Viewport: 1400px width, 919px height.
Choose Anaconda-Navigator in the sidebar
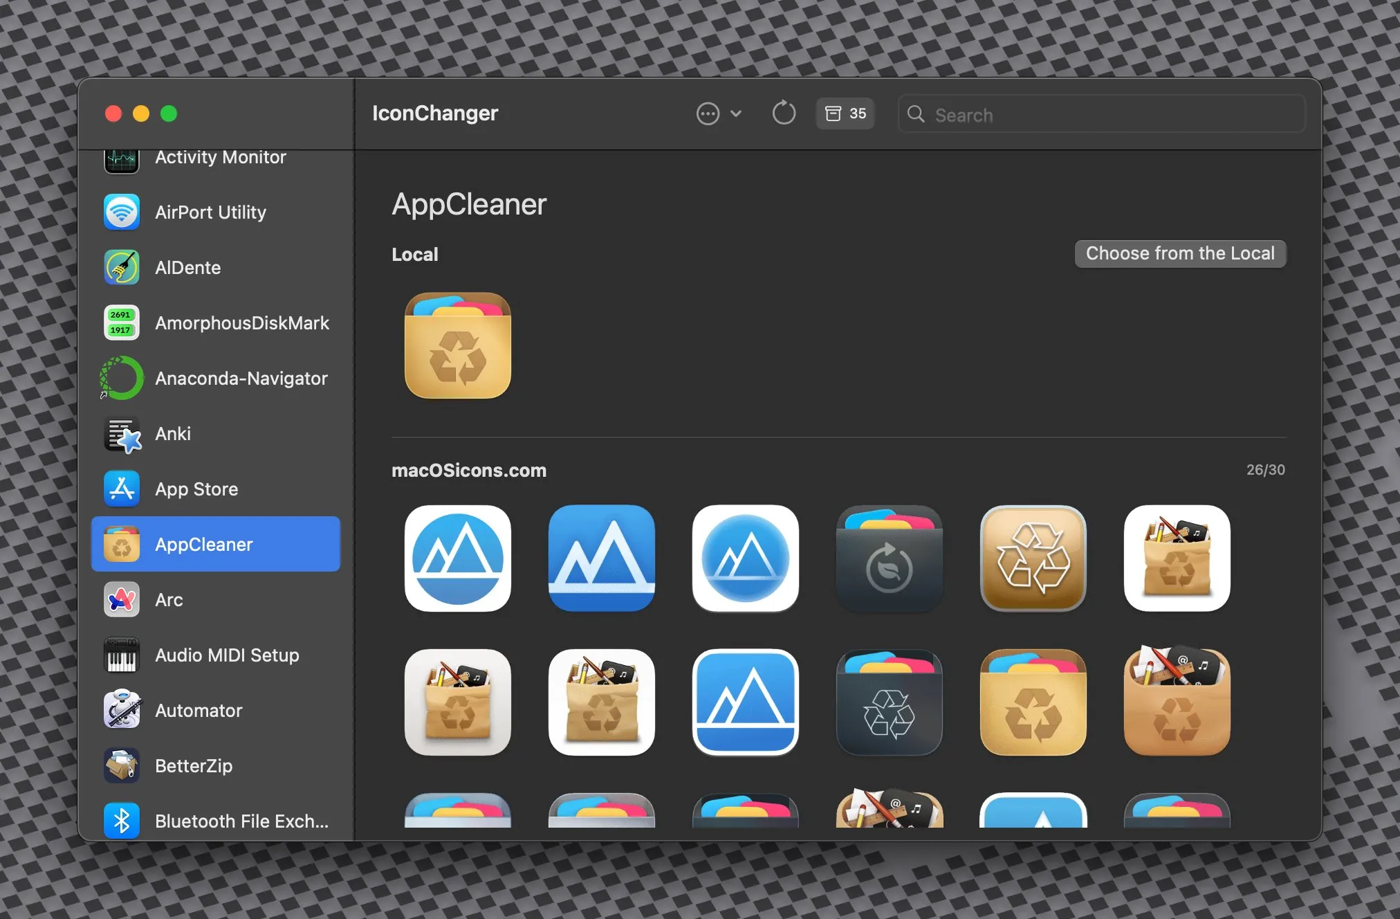pyautogui.click(x=241, y=379)
